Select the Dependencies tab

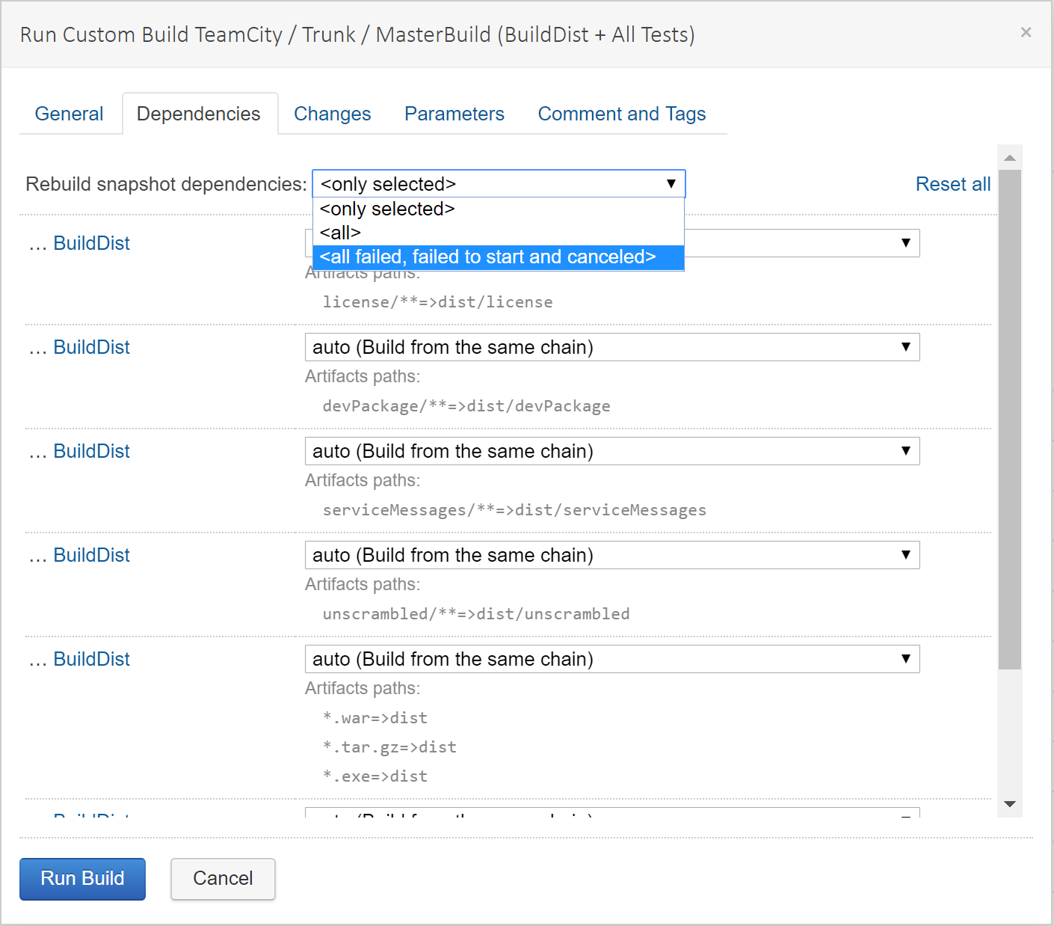click(199, 114)
